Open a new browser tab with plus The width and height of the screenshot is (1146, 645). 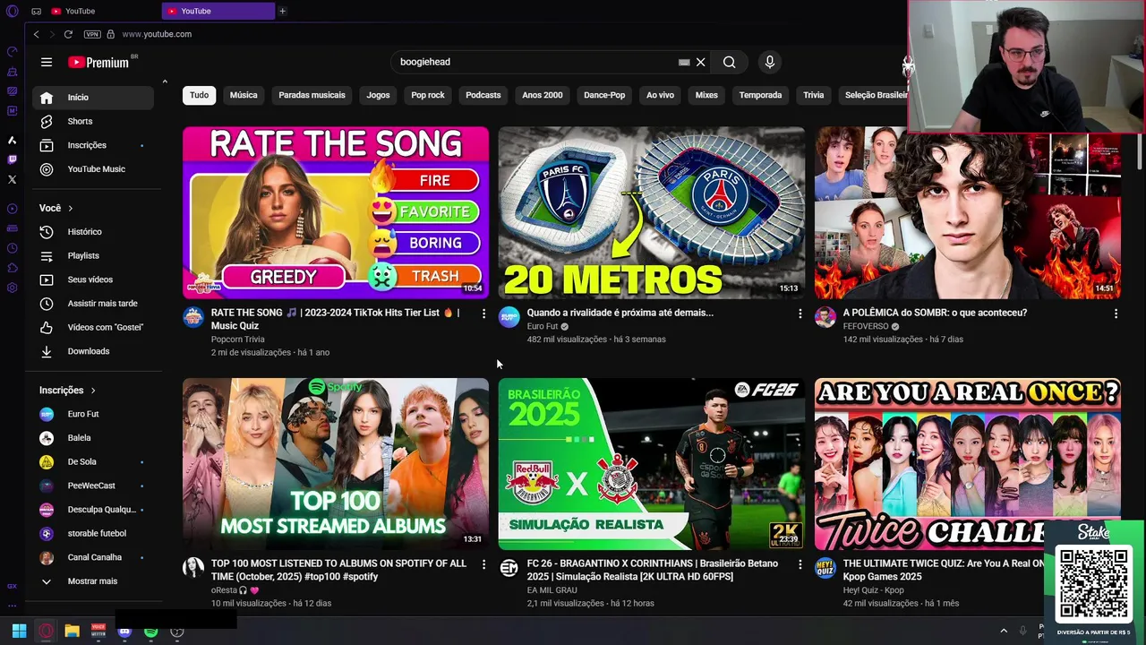[282, 11]
